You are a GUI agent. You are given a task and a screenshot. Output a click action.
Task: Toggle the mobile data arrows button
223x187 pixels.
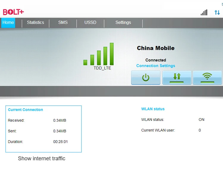[x=177, y=77]
